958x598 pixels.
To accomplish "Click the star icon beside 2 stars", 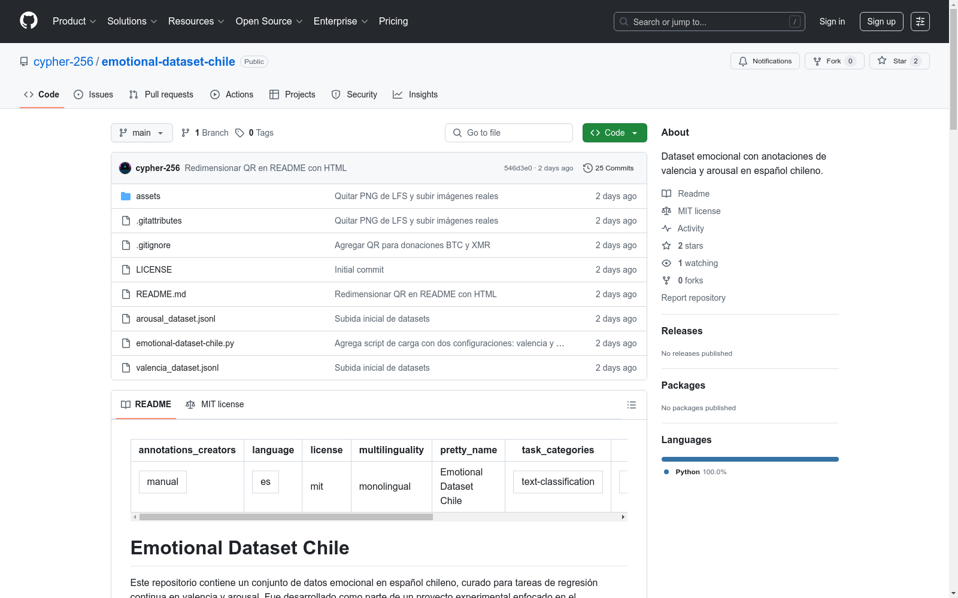I will 666,246.
